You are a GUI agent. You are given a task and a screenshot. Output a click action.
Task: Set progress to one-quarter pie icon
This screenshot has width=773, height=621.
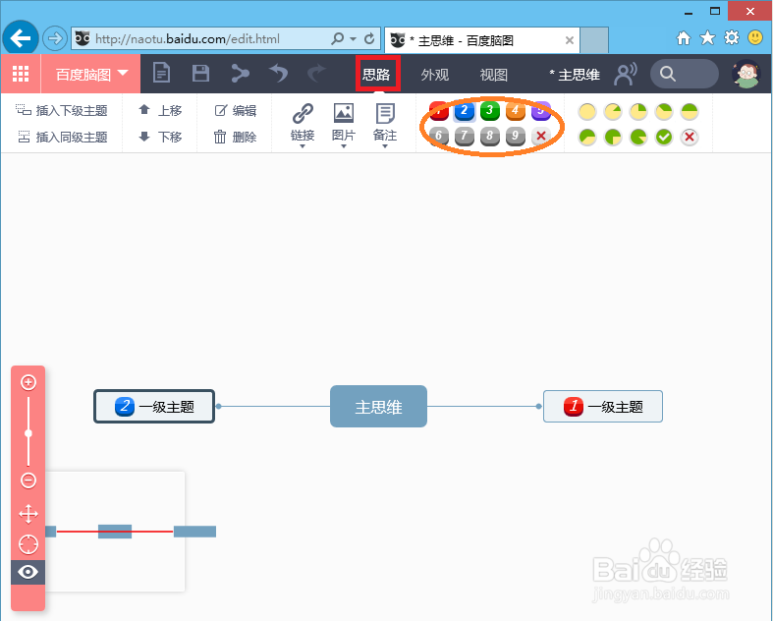pos(638,111)
